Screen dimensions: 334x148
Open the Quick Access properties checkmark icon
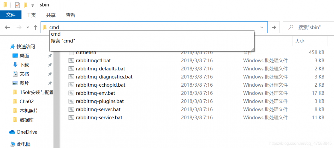point(17,5)
